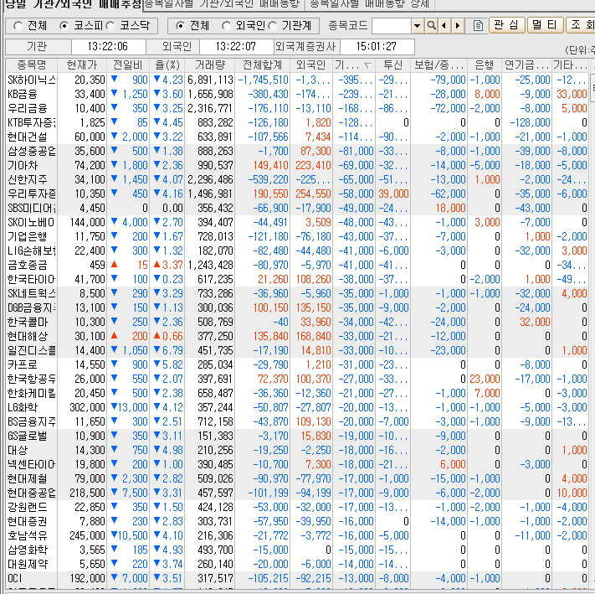
Task: Select the 한국콜마 row name
Action: tap(27, 322)
